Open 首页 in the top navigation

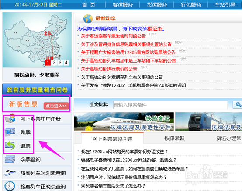tap(89, 5)
